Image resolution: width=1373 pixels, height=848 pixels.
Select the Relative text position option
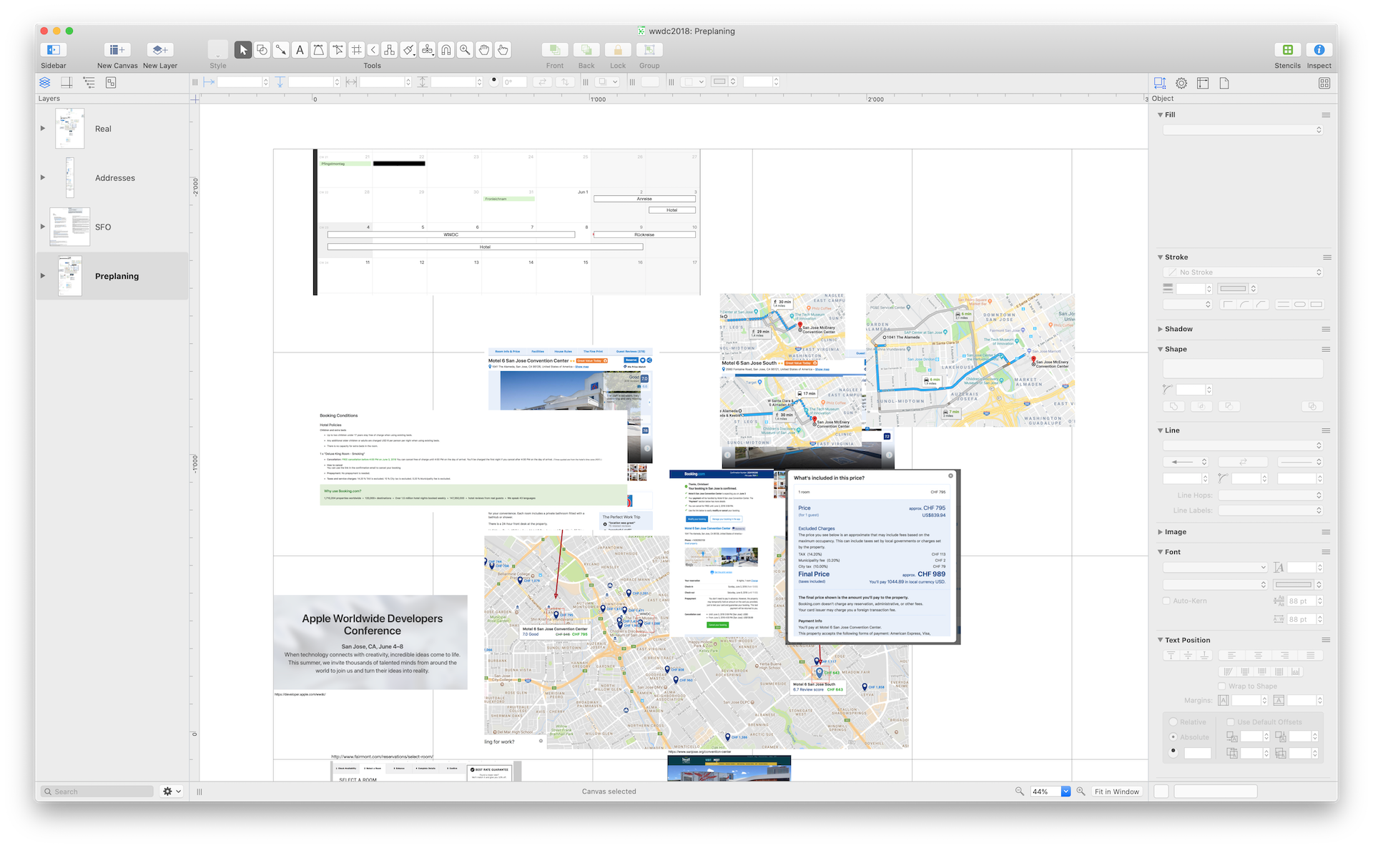tap(1173, 722)
